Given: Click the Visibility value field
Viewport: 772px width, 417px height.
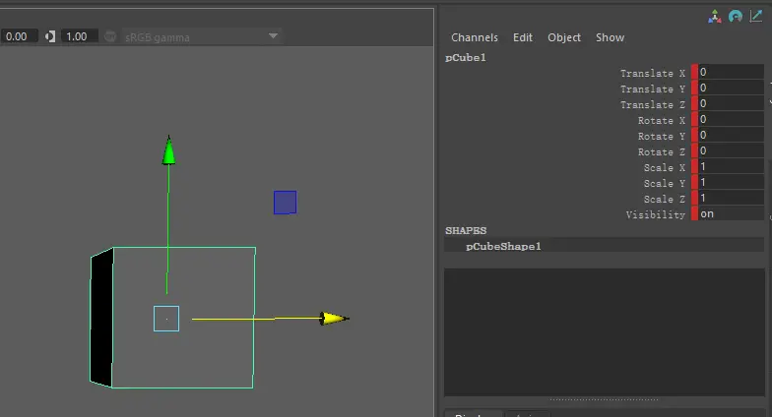Looking at the screenshot, I should pos(729,214).
